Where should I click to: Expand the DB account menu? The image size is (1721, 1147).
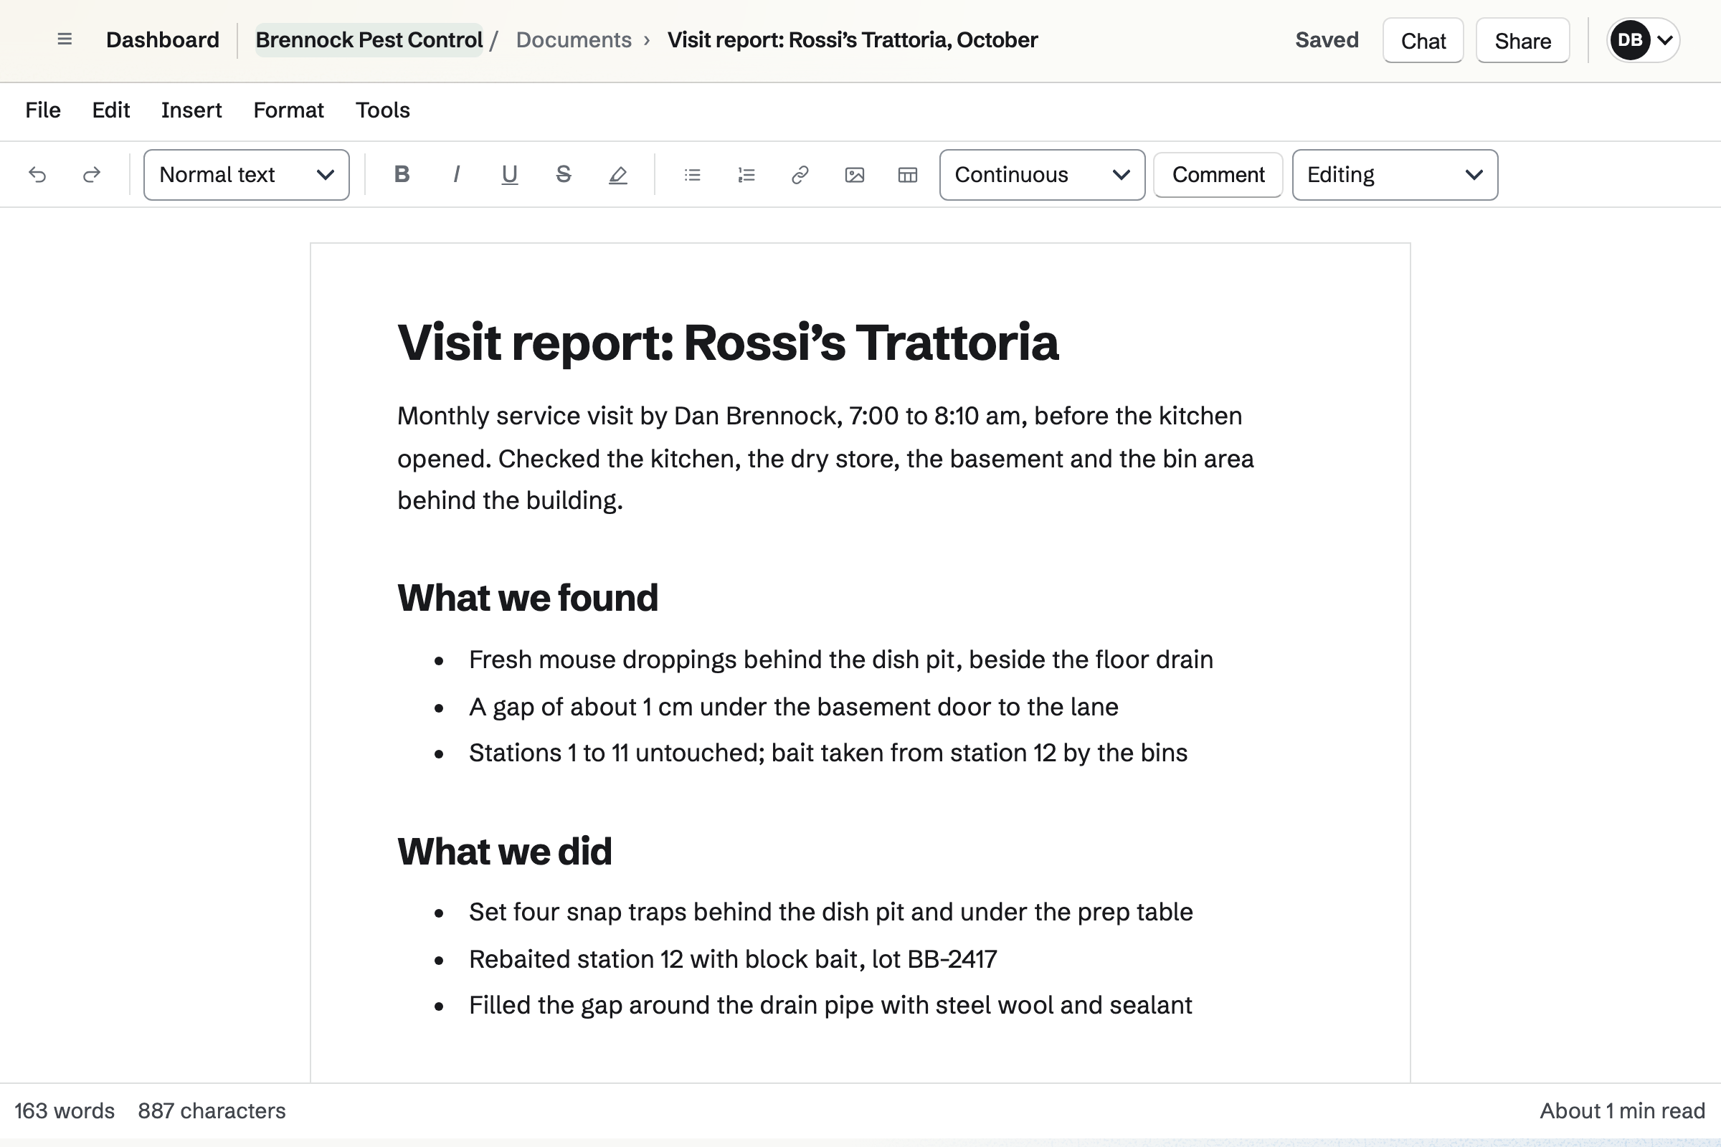pyautogui.click(x=1643, y=40)
